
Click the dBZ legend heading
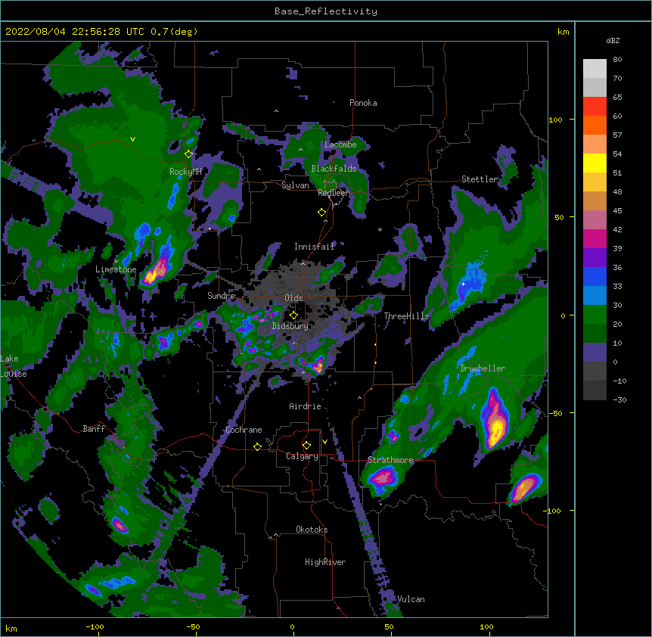[613, 40]
